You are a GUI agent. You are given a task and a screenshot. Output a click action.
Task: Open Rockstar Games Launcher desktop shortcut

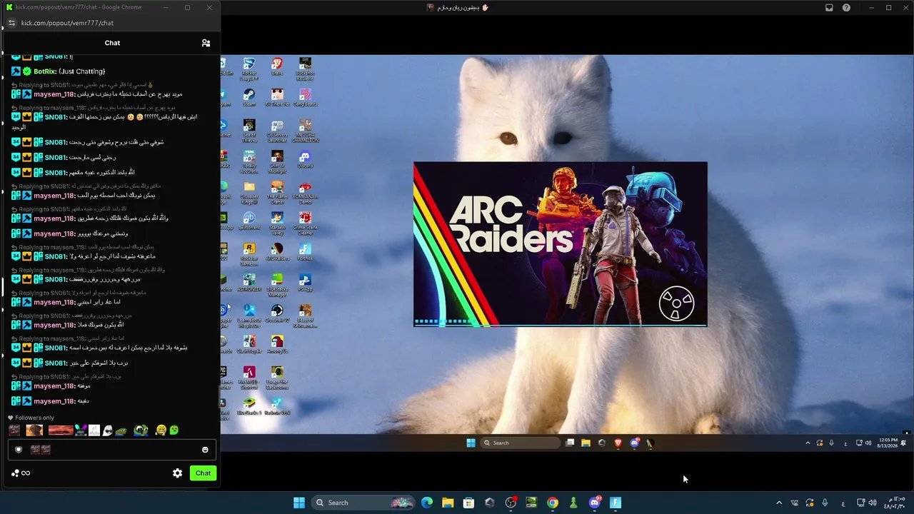249,254
